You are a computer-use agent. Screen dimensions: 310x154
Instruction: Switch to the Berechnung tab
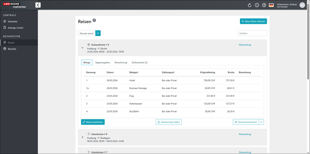(121, 62)
